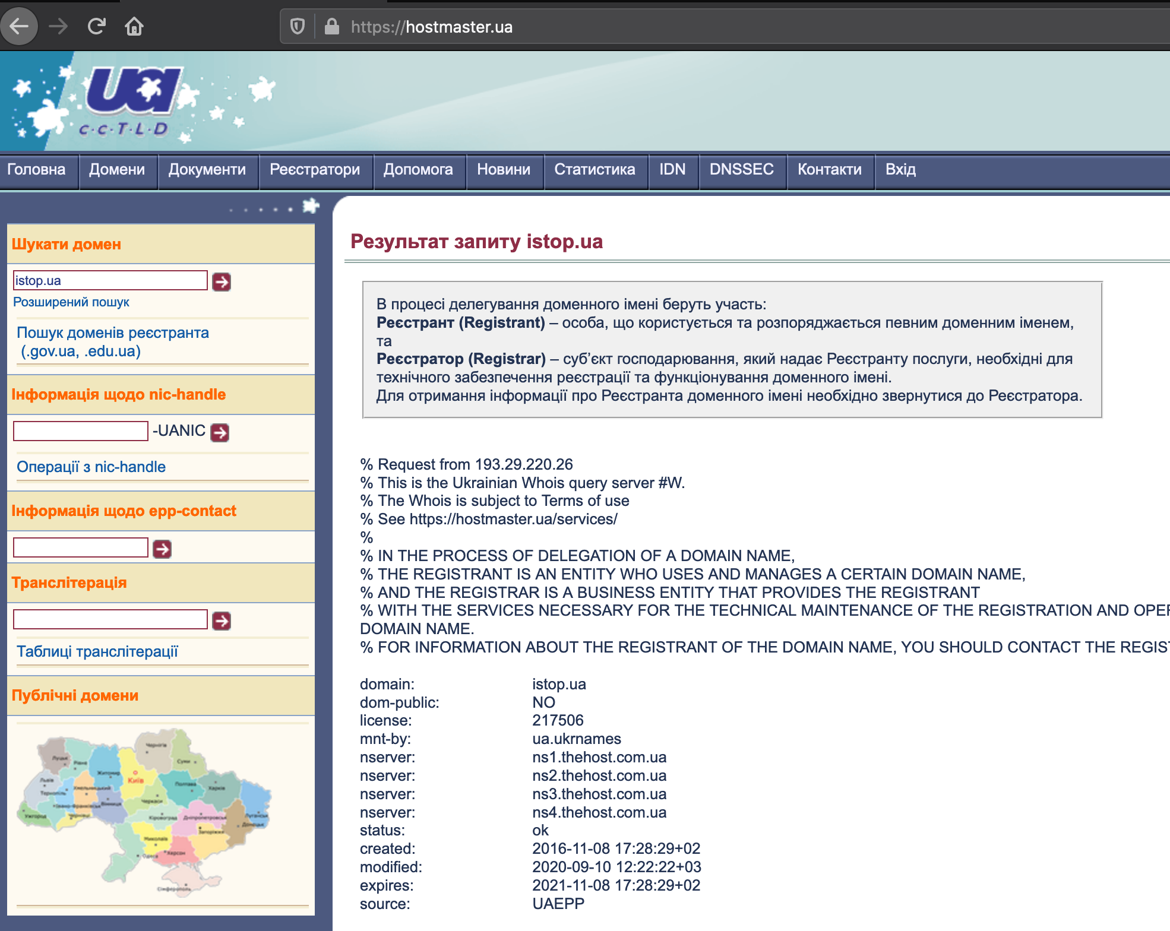Reload the page with the refresh icon
Image resolution: width=1170 pixels, height=931 pixels.
pyautogui.click(x=96, y=26)
